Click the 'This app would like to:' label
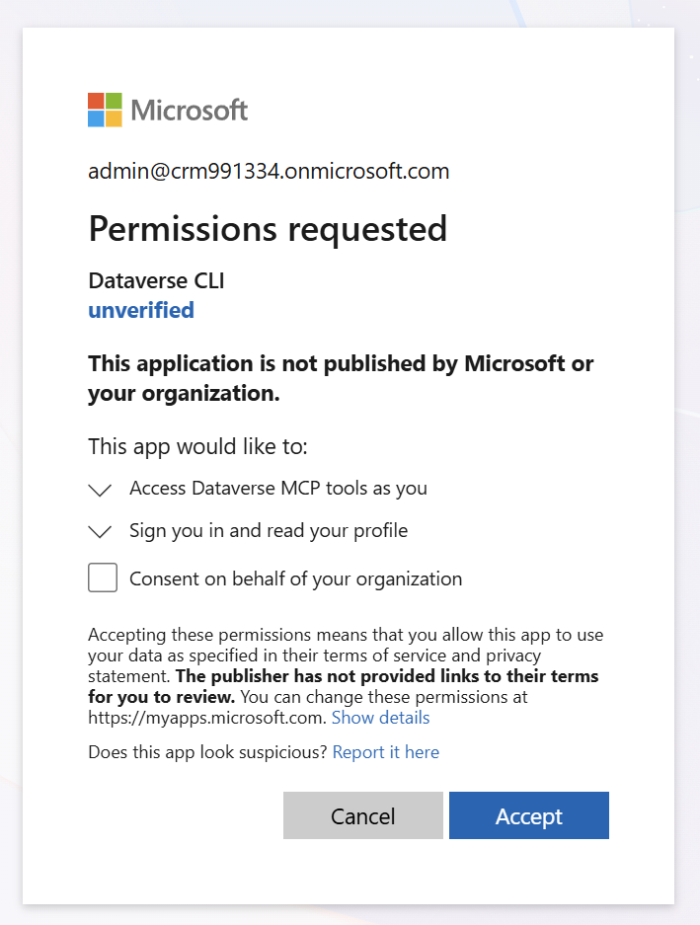700x925 pixels. 197,446
